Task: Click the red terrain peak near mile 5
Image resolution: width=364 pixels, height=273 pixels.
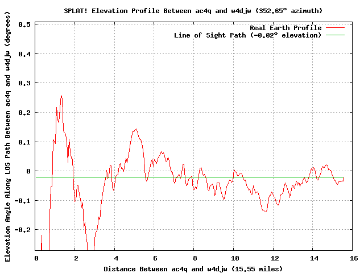Action: [x=136, y=129]
